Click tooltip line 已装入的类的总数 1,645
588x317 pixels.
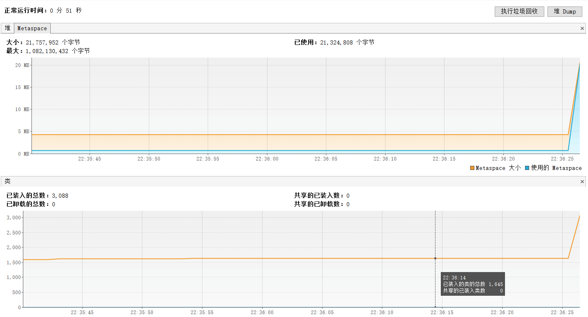click(473, 284)
